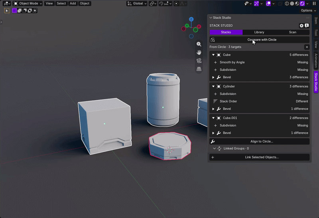The height and width of the screenshot is (218, 319).
Task: Choose subtract selection mode
Action: (x=25, y=11)
